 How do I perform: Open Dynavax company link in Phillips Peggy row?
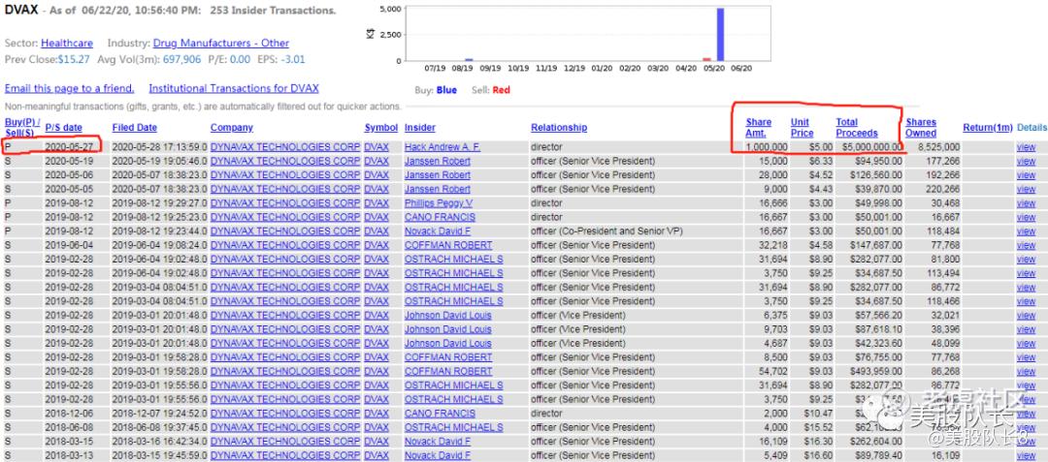click(x=285, y=202)
